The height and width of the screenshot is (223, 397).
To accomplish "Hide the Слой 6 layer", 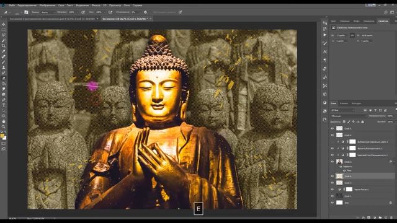I will [x=332, y=176].
